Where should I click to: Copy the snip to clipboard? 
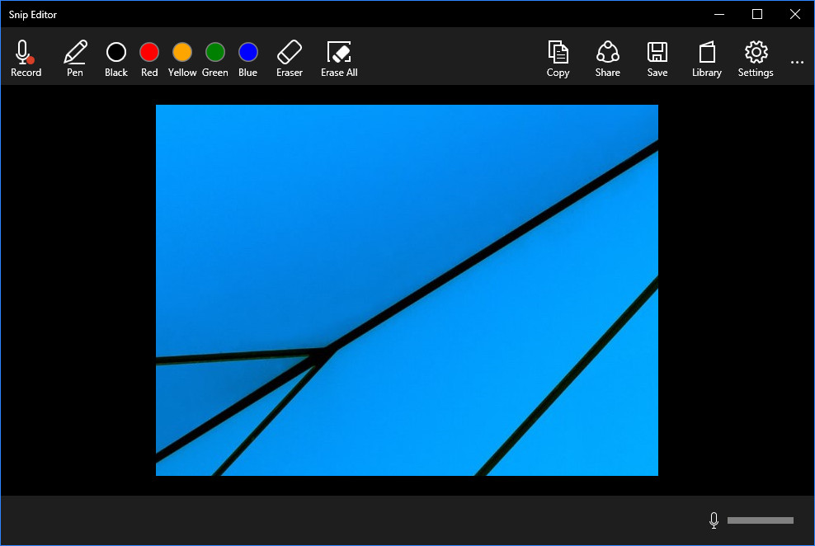pyautogui.click(x=558, y=59)
